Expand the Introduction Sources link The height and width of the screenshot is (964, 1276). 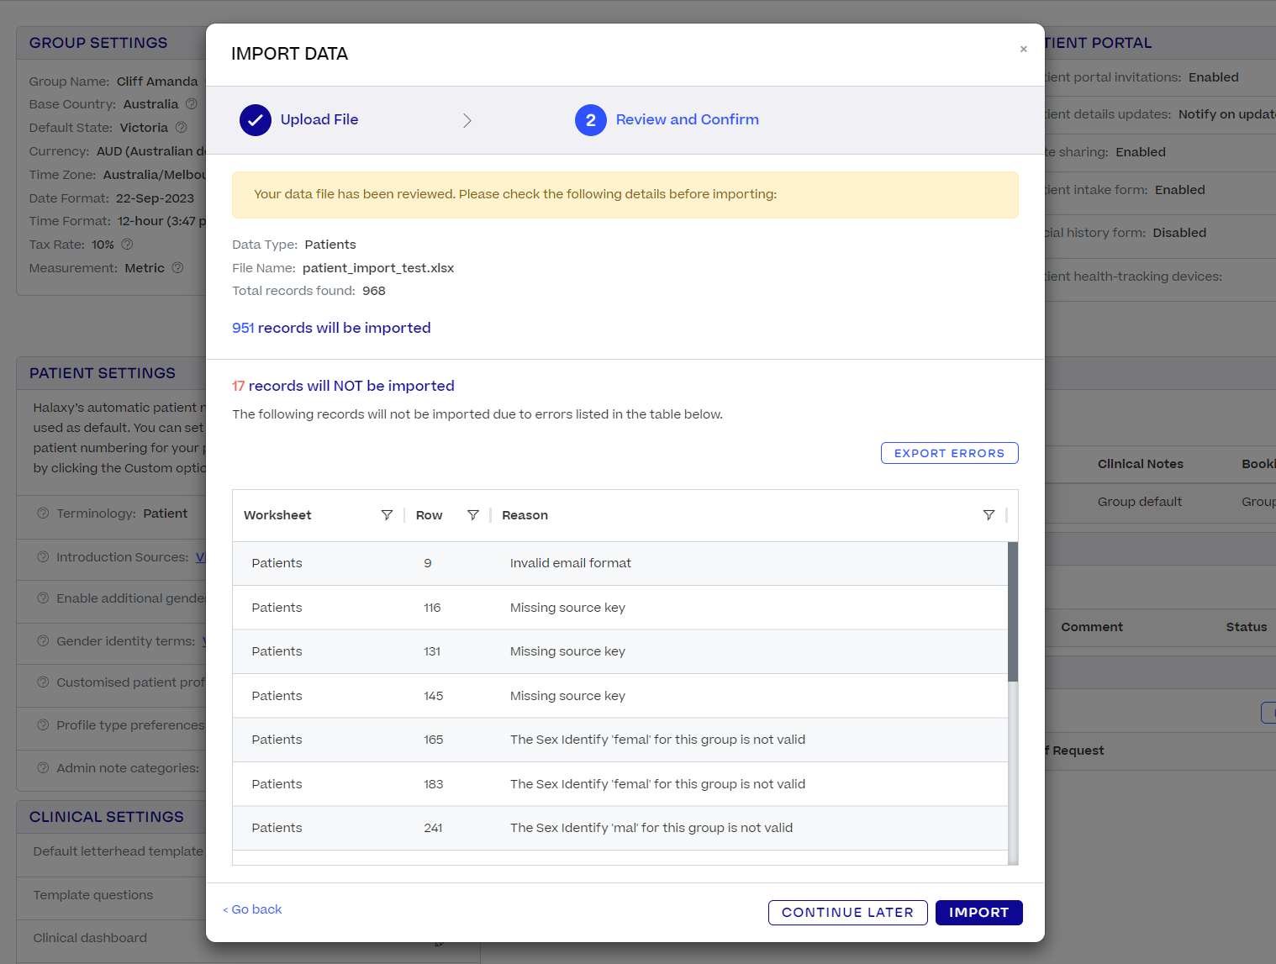[x=202, y=556]
